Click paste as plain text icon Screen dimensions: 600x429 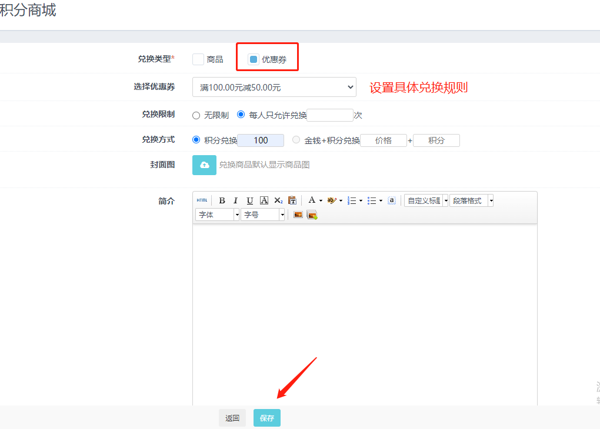(x=292, y=200)
